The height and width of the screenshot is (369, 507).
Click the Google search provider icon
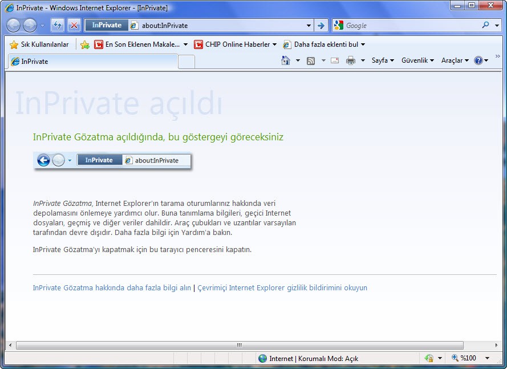339,25
